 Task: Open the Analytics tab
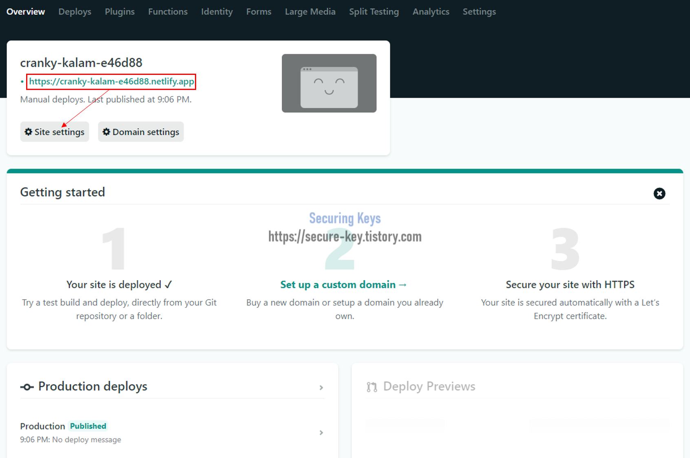[x=431, y=12]
